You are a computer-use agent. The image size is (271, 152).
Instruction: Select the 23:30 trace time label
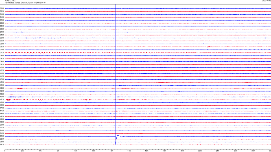[2, 145]
